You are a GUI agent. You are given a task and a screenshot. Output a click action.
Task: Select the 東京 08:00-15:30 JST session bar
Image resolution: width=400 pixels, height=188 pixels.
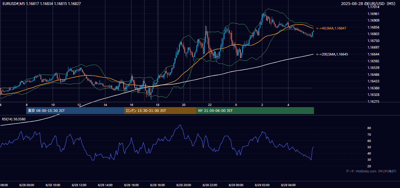pos(75,111)
